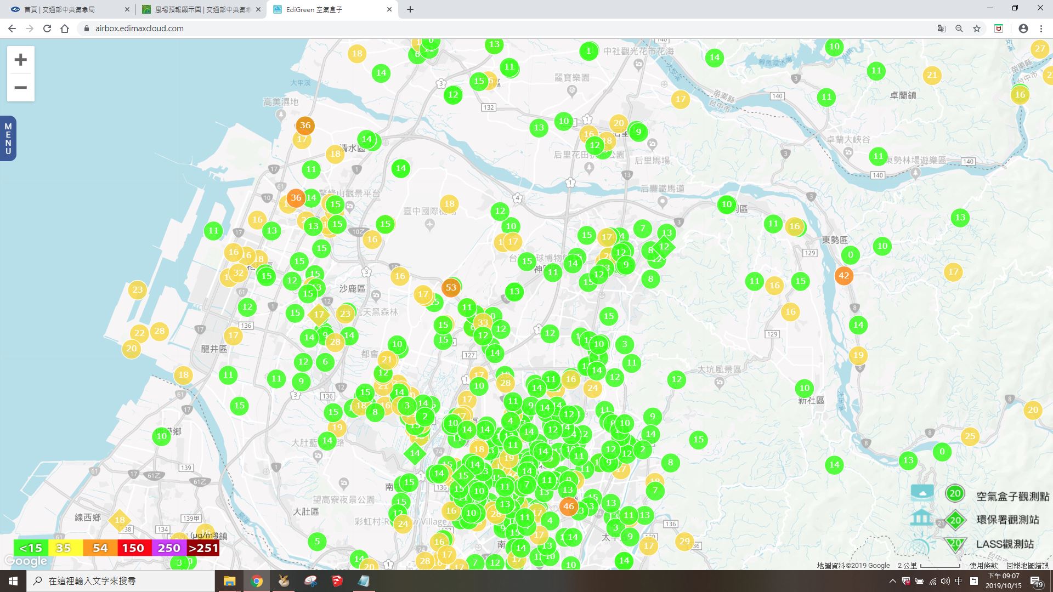Screen dimensions: 1053x592
Task: Click the 高美濕地 place pin
Action: (281, 114)
